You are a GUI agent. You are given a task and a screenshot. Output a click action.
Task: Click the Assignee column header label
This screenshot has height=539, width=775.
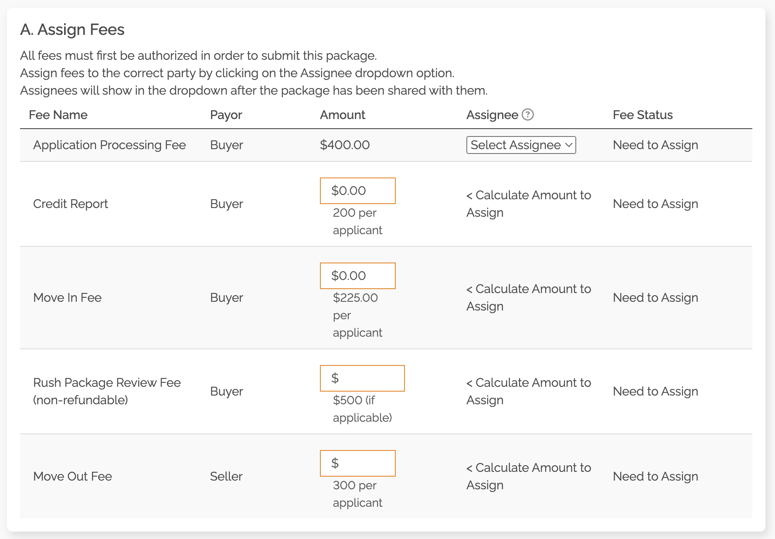click(x=492, y=115)
